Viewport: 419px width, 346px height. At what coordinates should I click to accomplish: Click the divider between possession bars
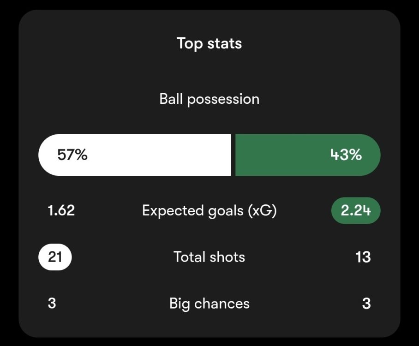[233, 155]
